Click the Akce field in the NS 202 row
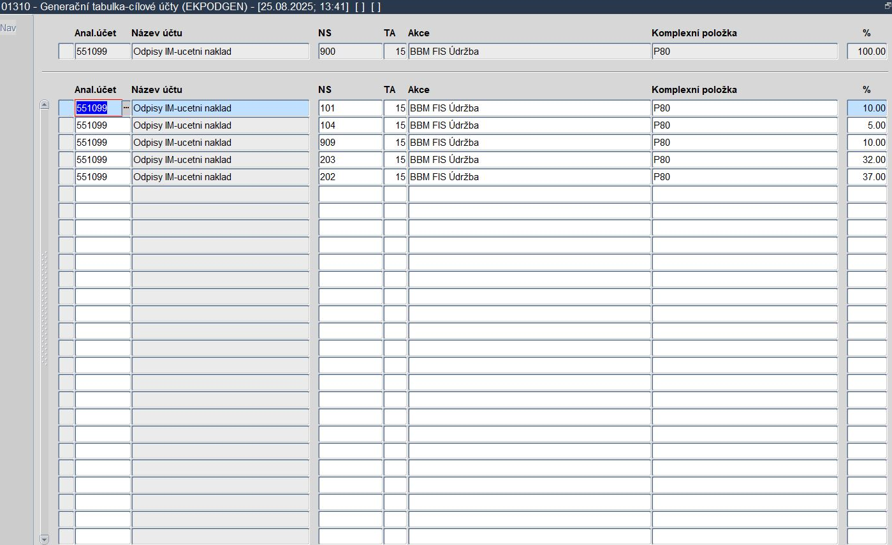892x545 pixels. (529, 177)
